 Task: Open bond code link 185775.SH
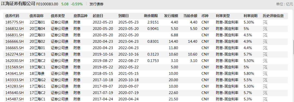(x=15, y=22)
